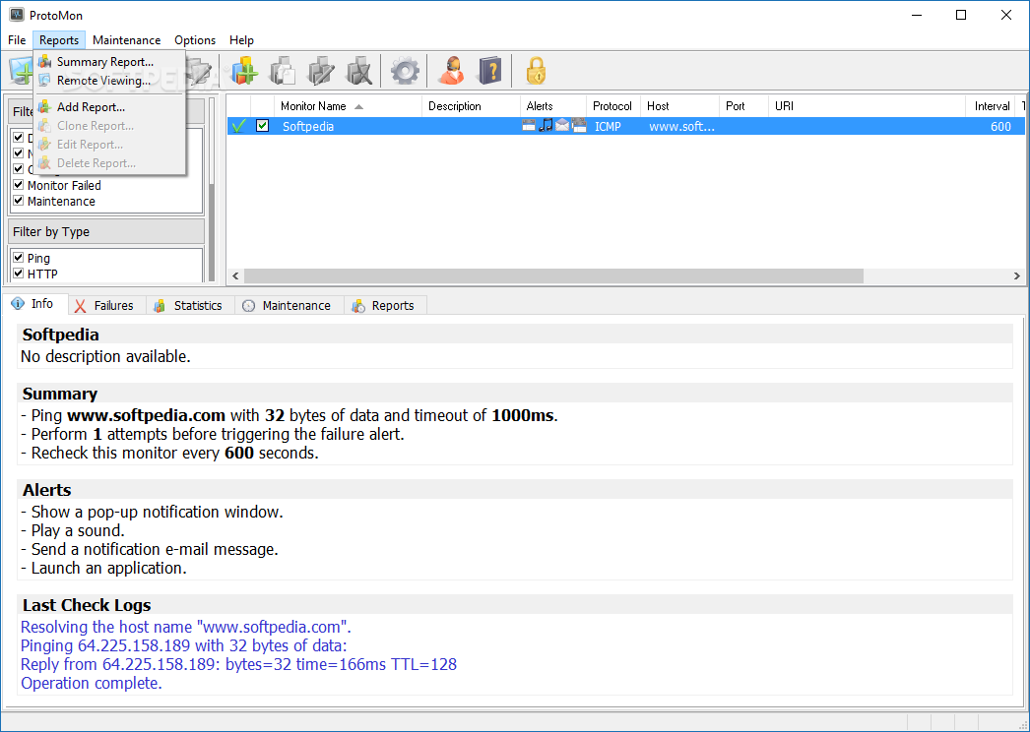This screenshot has width=1030, height=732.
Task: Click the 'No description available.' text
Action: [105, 356]
